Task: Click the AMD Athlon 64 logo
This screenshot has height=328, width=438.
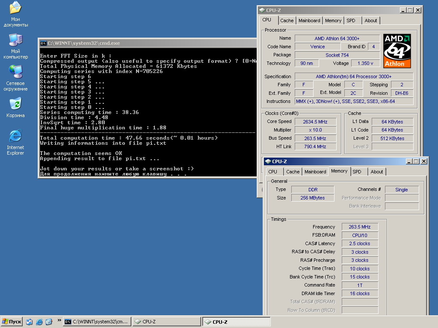Action: pyautogui.click(x=397, y=51)
